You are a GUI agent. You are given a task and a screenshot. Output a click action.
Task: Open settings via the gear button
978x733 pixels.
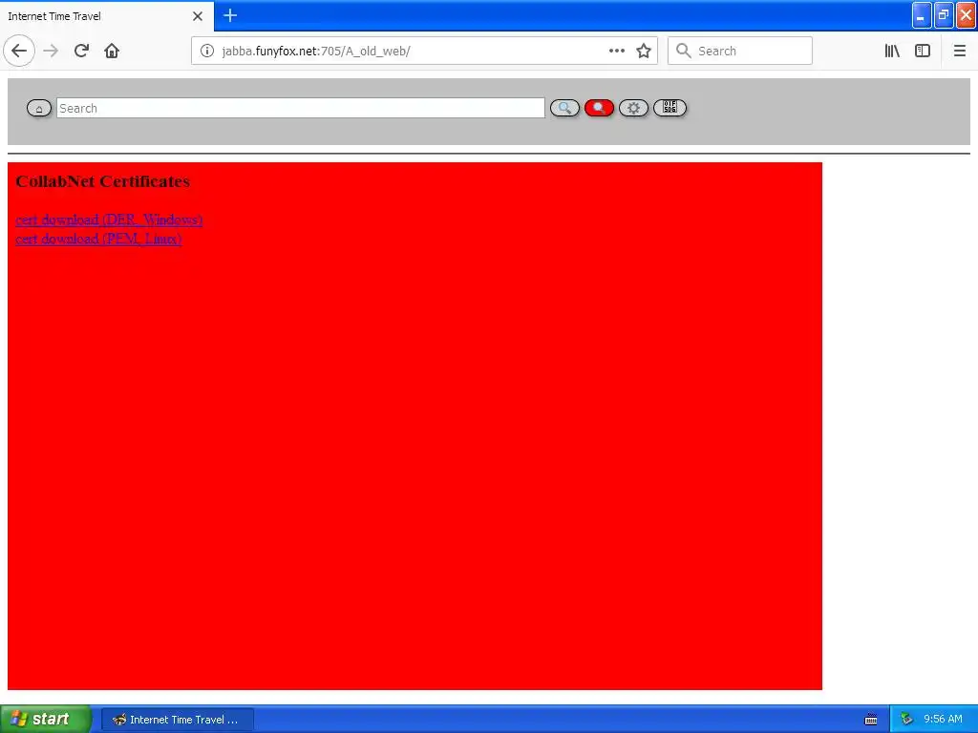pyautogui.click(x=633, y=109)
